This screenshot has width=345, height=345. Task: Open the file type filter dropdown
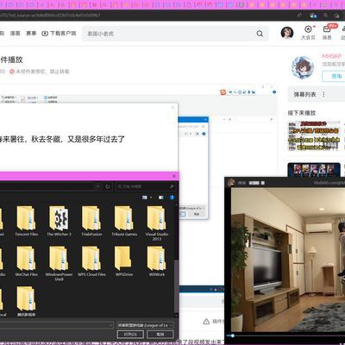tap(145, 325)
